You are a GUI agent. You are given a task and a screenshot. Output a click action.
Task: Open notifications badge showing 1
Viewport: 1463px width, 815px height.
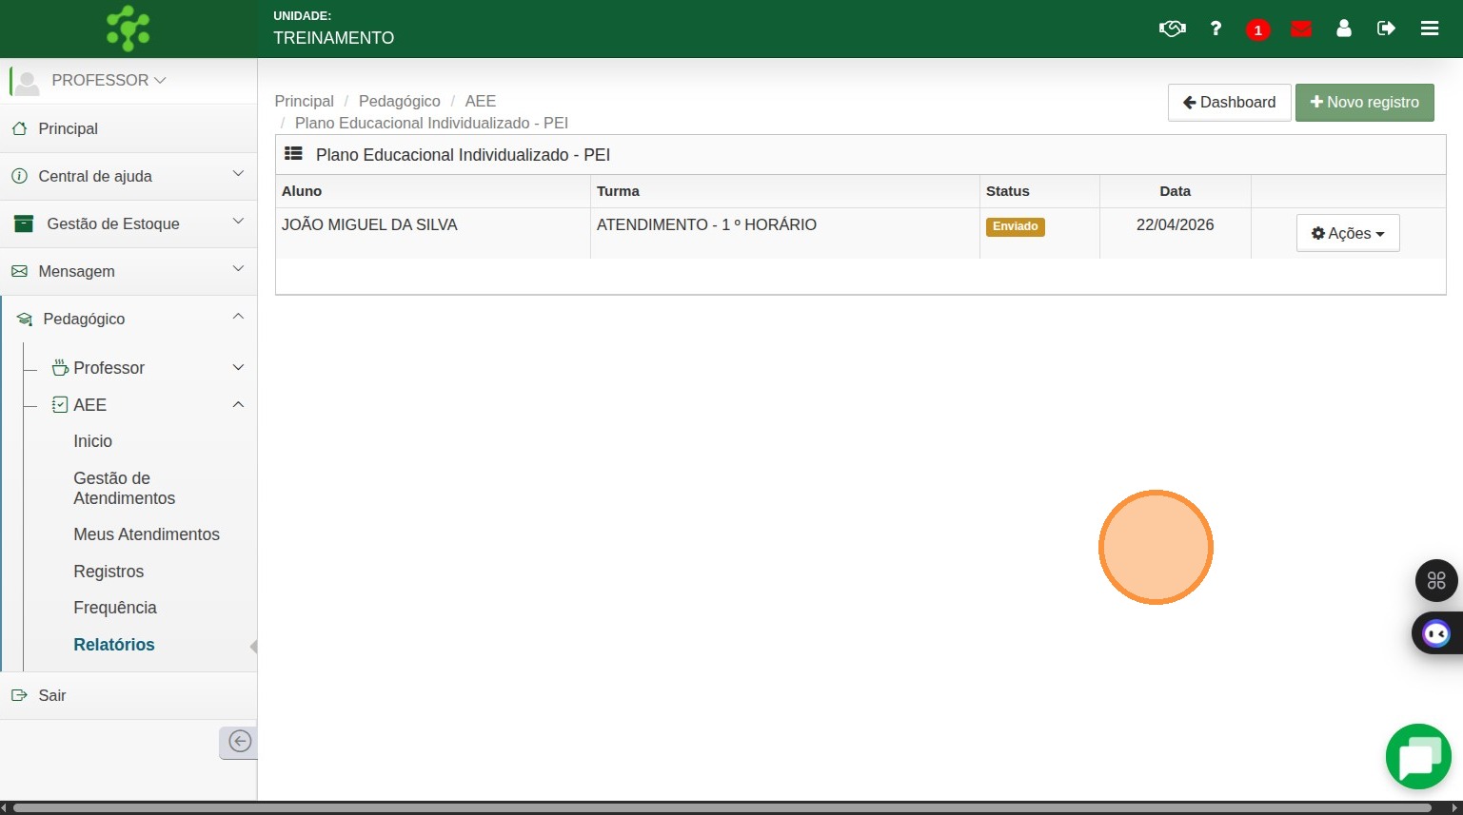[1258, 29]
